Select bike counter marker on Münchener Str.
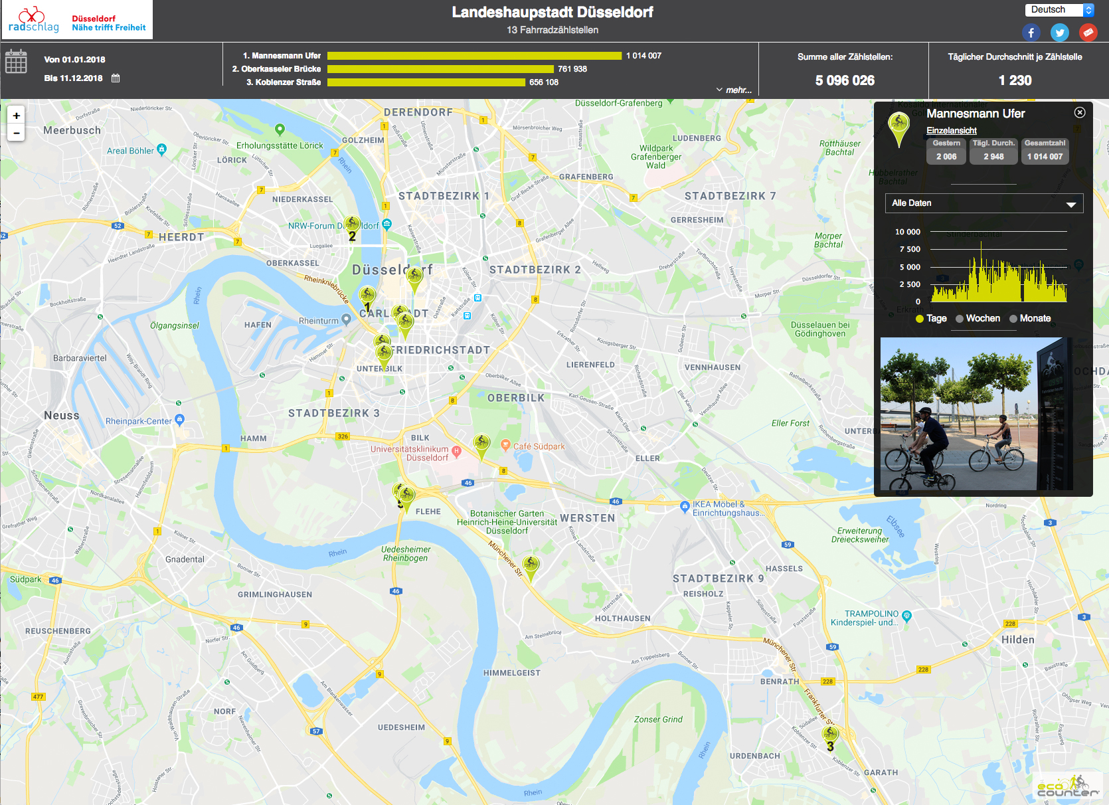The image size is (1109, 805). click(x=530, y=567)
